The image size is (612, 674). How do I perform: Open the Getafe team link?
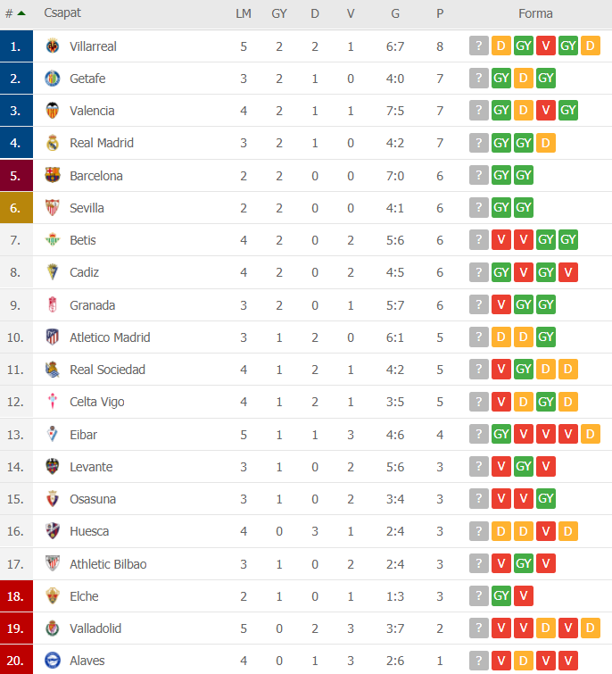87,79
